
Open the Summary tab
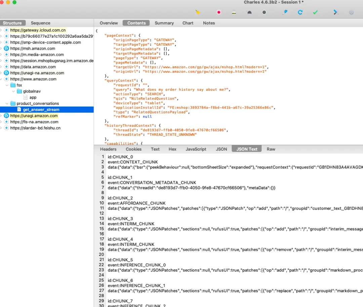[x=164, y=23]
